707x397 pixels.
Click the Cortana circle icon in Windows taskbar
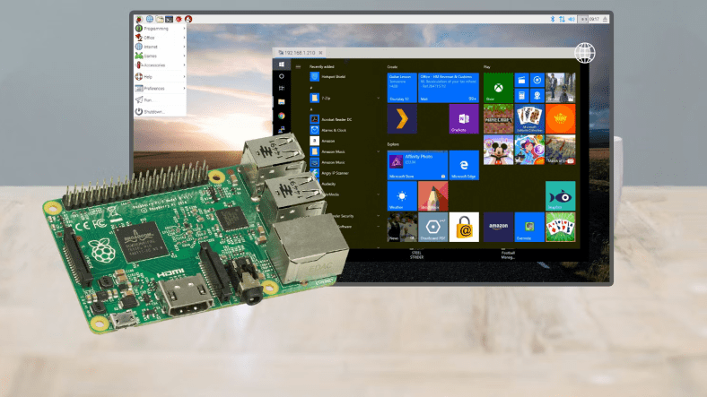282,76
